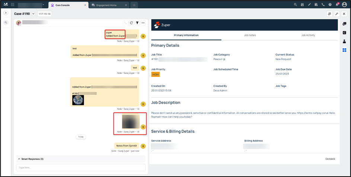Viewport: 351px width, 177px height.
Task: Click the 'zuper Added from Zuper' note bubble
Action: (x=122, y=34)
